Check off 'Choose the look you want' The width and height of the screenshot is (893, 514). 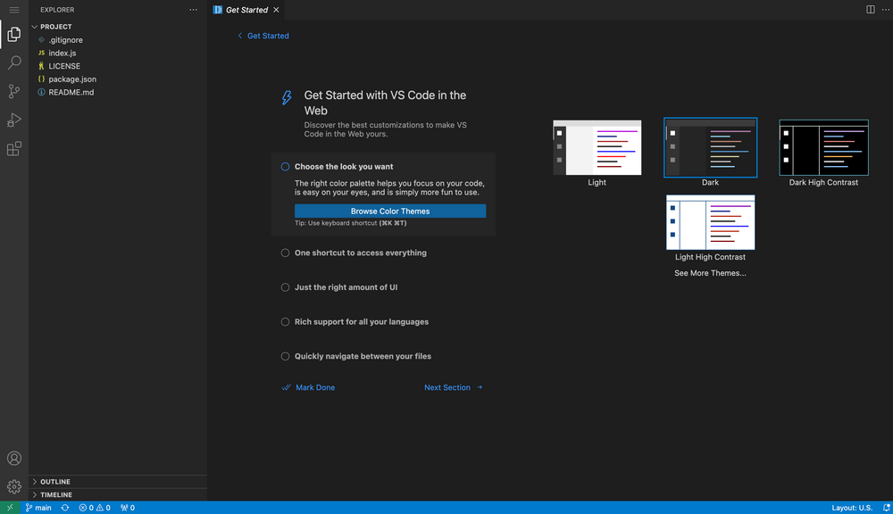pyautogui.click(x=284, y=166)
